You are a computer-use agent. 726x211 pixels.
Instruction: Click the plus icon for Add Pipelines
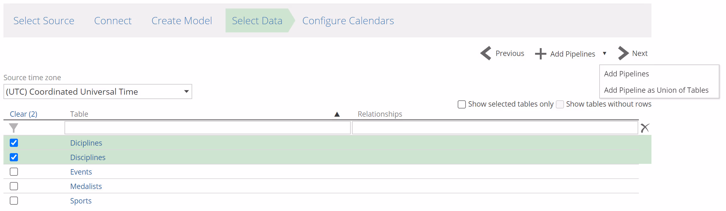click(x=540, y=54)
